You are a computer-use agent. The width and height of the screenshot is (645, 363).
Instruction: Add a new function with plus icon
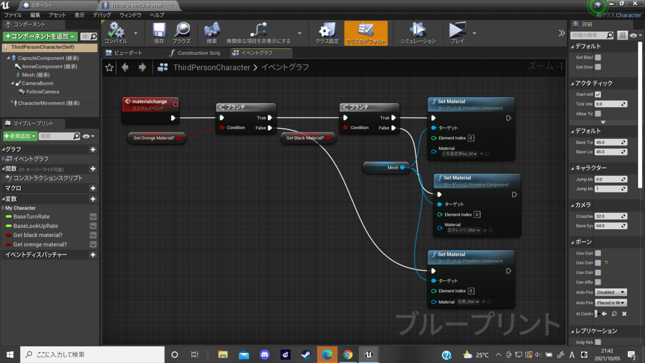(x=93, y=168)
